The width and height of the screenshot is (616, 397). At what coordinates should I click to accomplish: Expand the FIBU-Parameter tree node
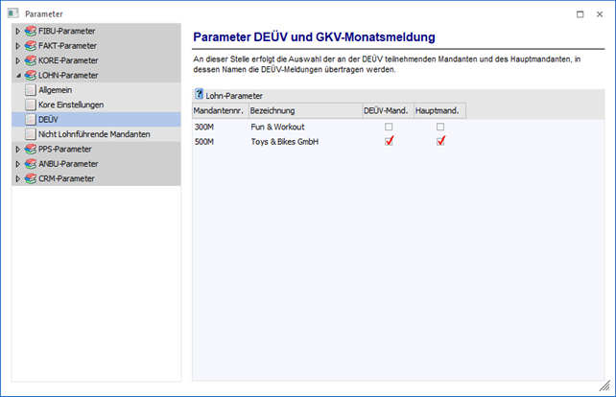point(17,32)
